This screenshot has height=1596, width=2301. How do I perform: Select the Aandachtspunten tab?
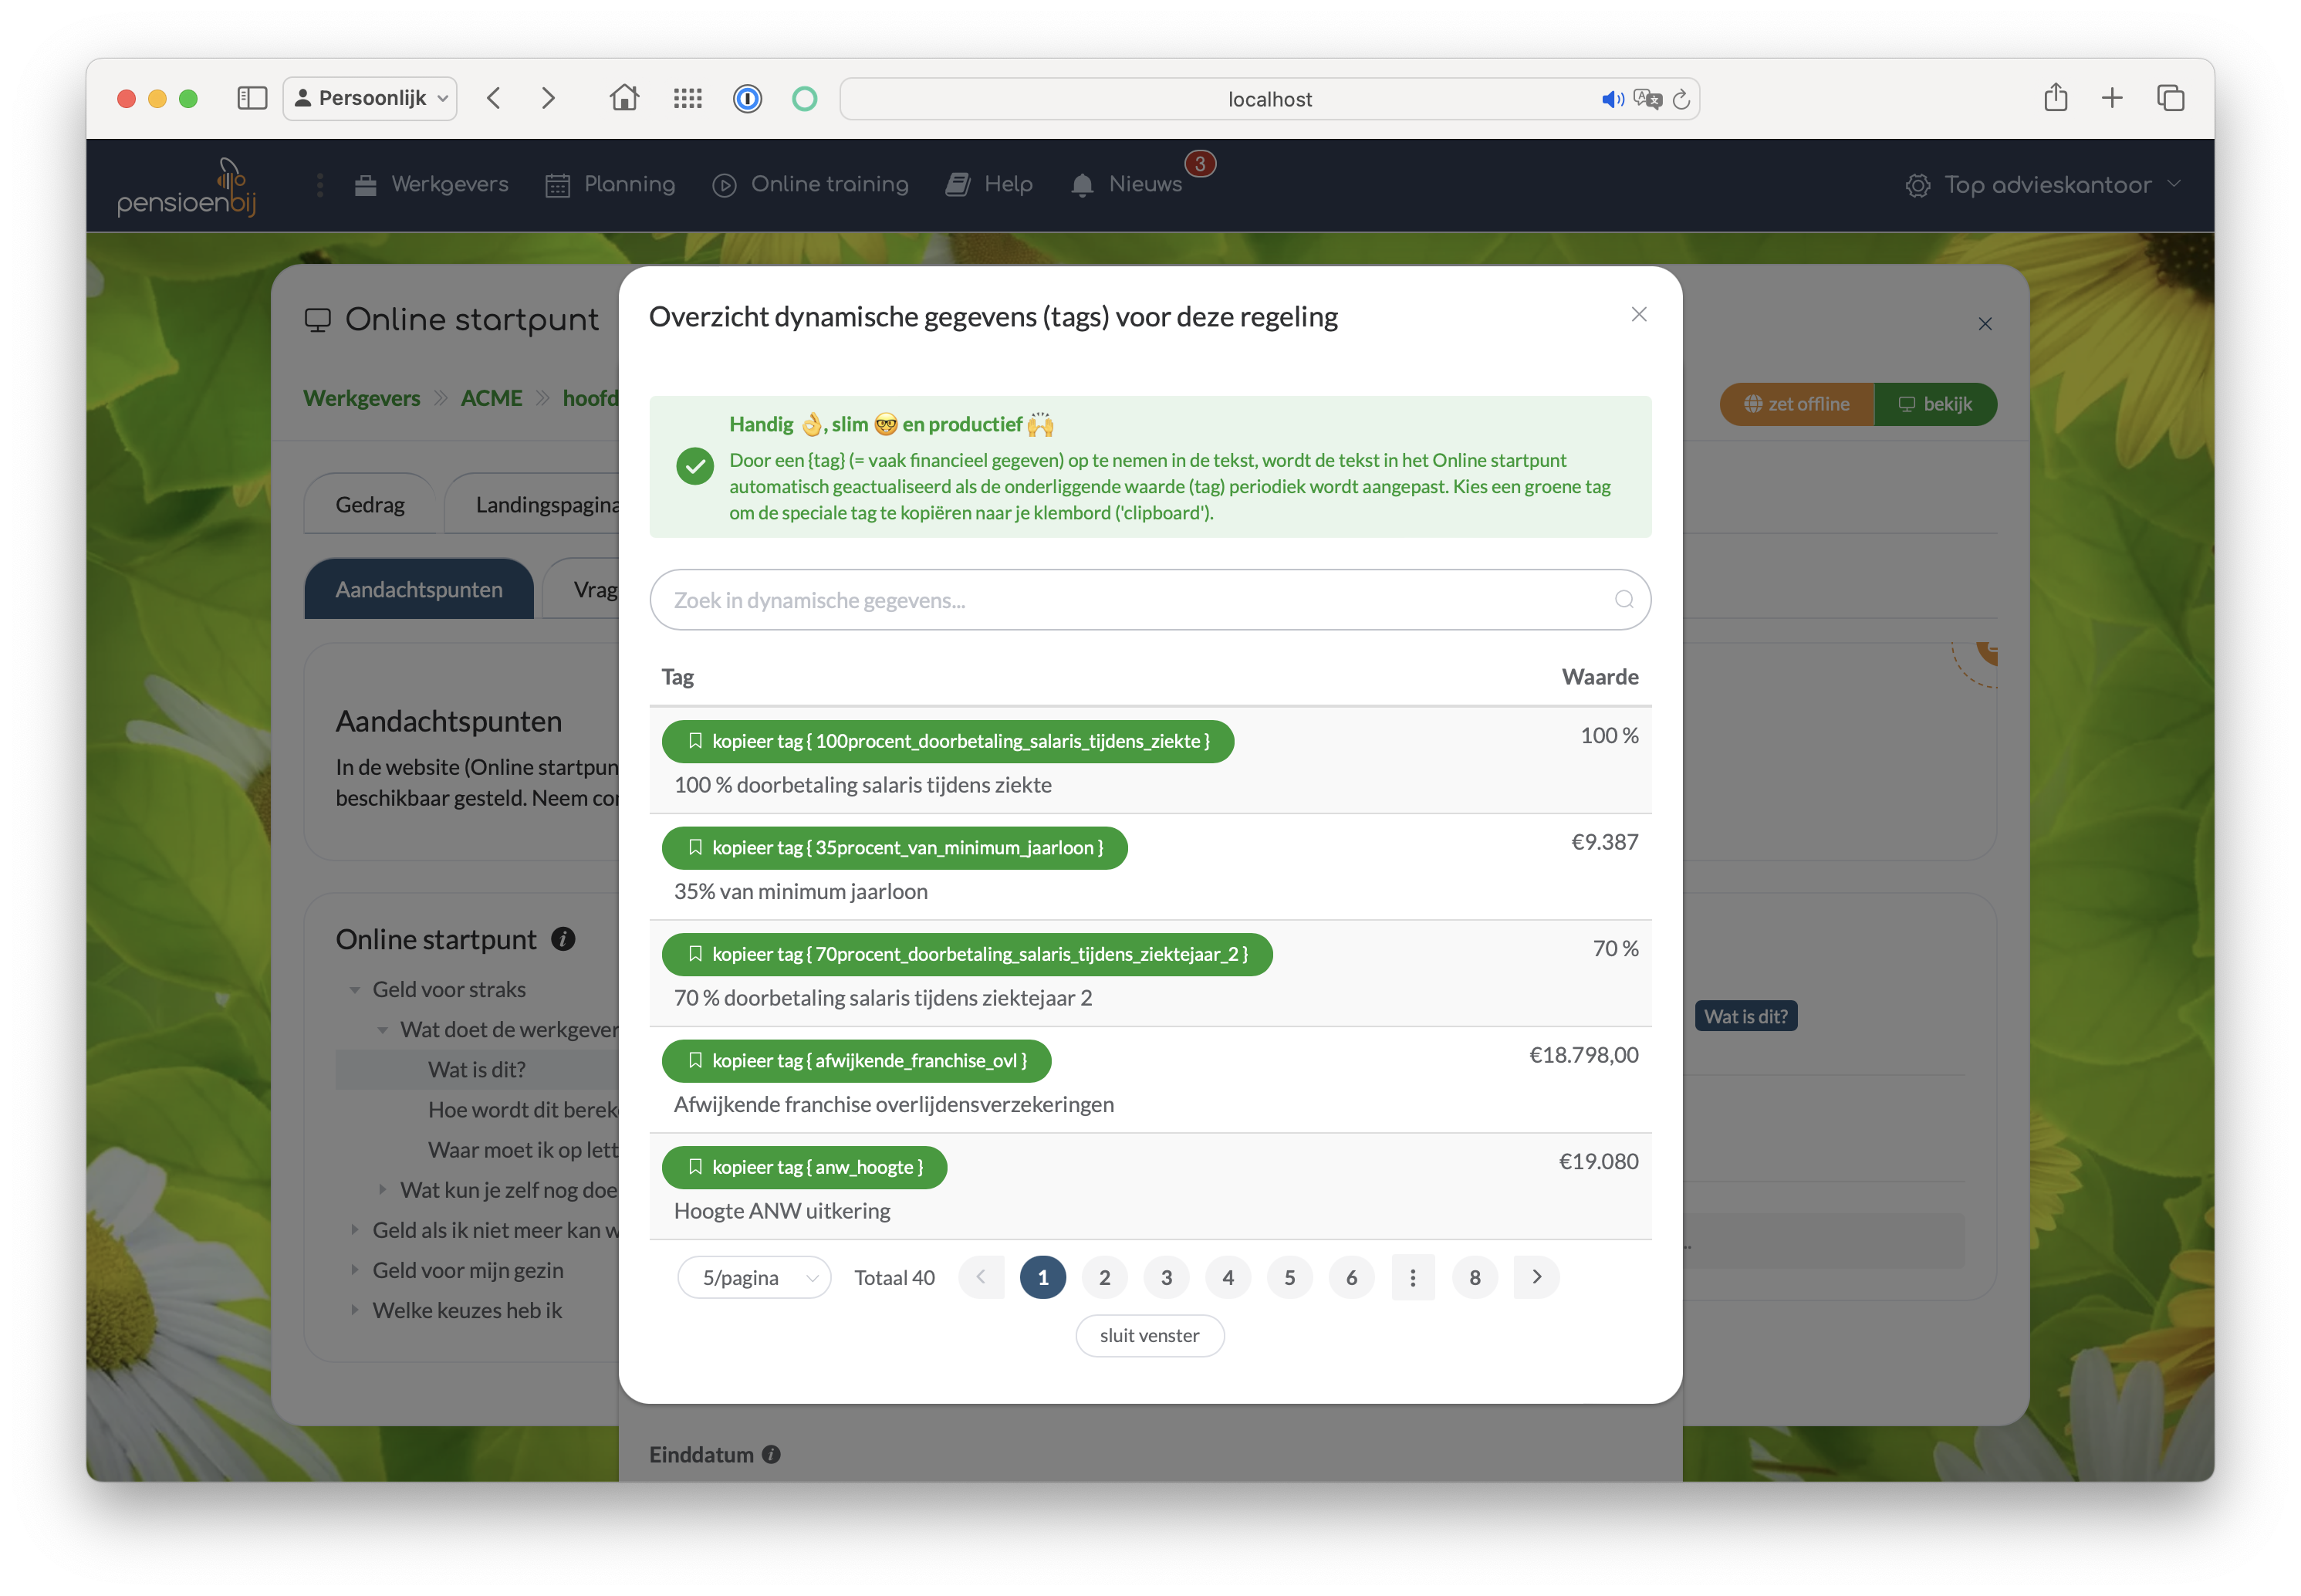419,589
